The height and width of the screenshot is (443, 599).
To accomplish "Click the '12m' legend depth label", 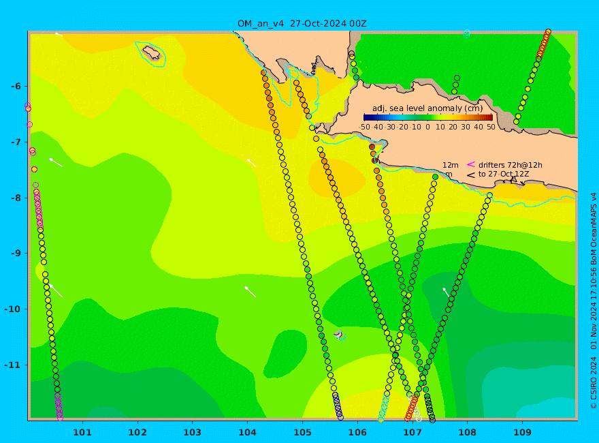I will click(451, 165).
